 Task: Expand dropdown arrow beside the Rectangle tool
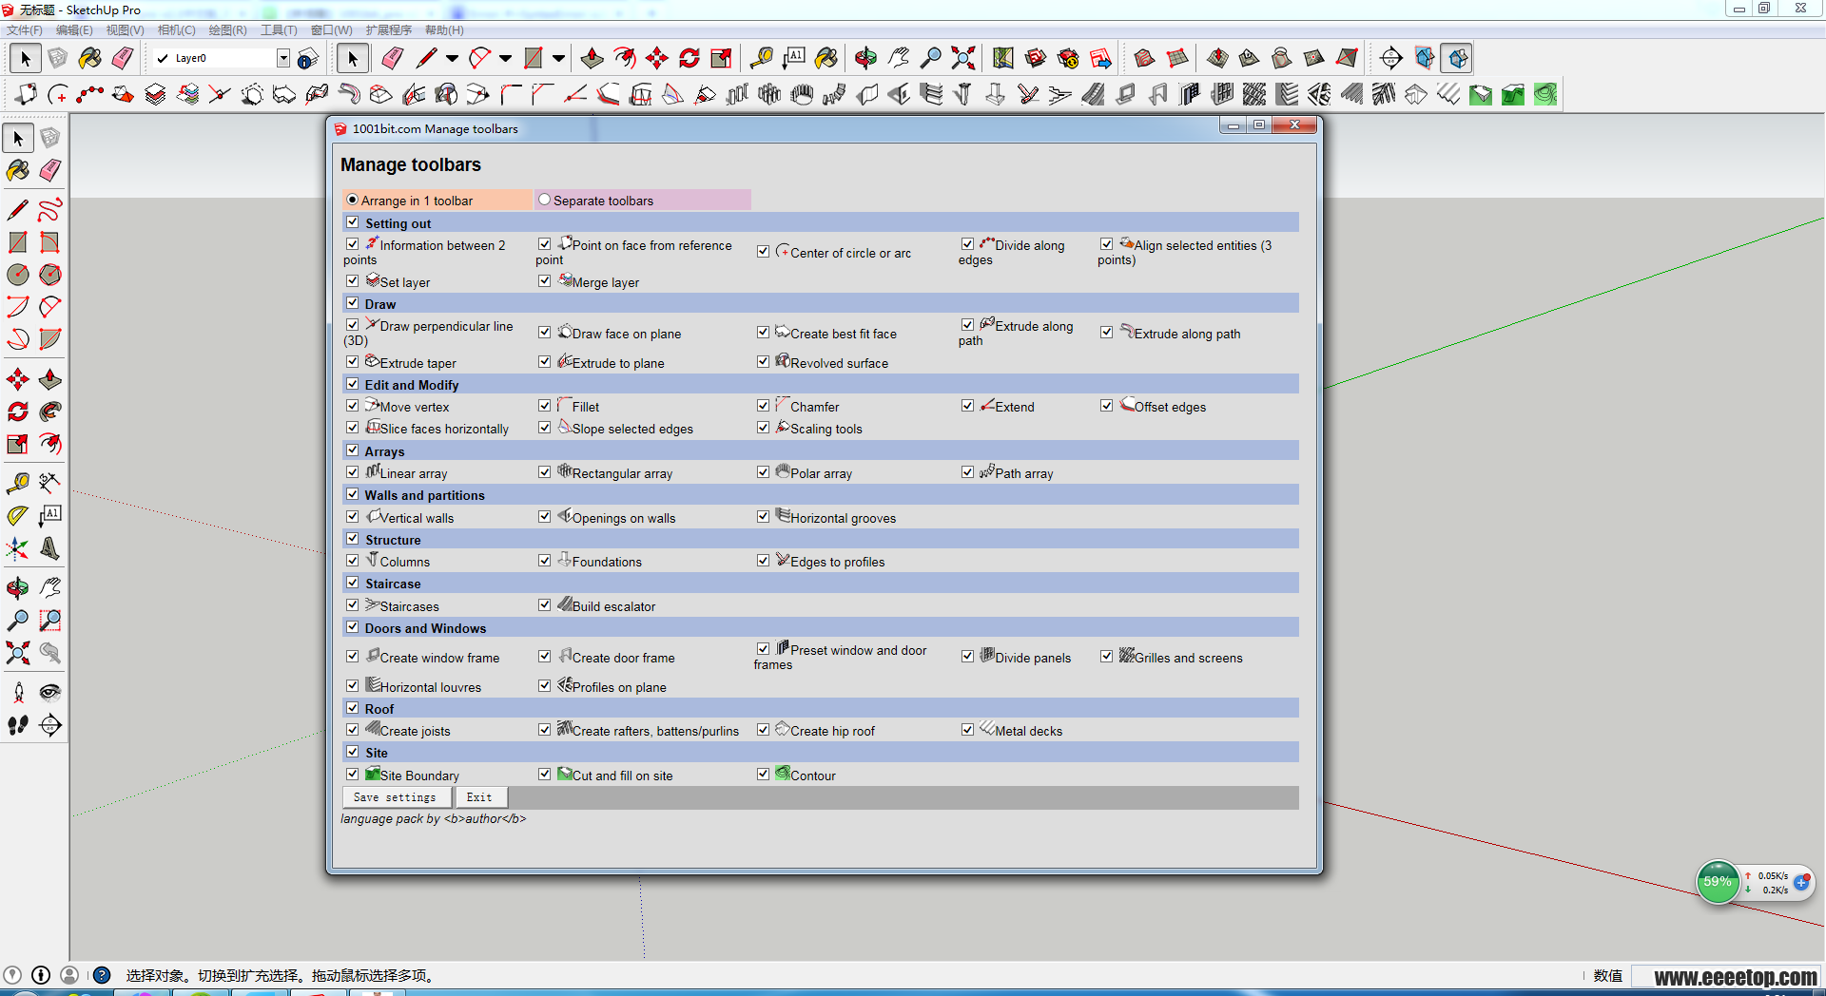[558, 59]
